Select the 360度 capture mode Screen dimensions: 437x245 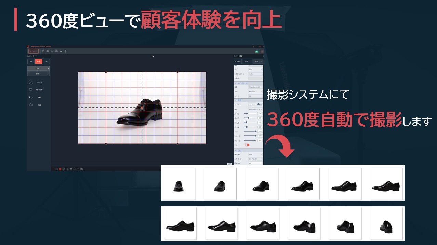(x=39, y=62)
